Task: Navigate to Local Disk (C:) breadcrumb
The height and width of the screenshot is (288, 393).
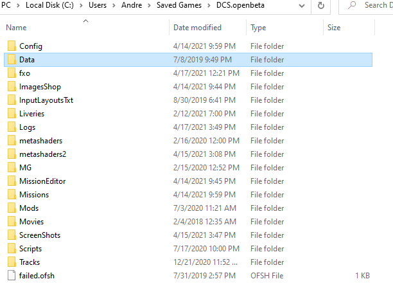Action: [49, 5]
